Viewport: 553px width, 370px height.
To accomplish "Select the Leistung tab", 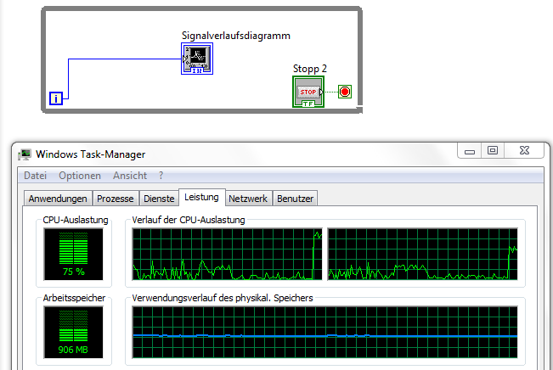I will 201,197.
